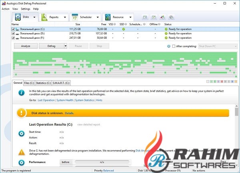Image resolution: width=240 pixels, height=173 pixels.
Task: Click the Balanced priority link
Action: point(108,171)
